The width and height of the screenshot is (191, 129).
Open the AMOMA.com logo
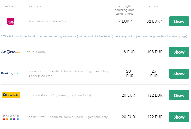pyautogui.click(x=11, y=52)
